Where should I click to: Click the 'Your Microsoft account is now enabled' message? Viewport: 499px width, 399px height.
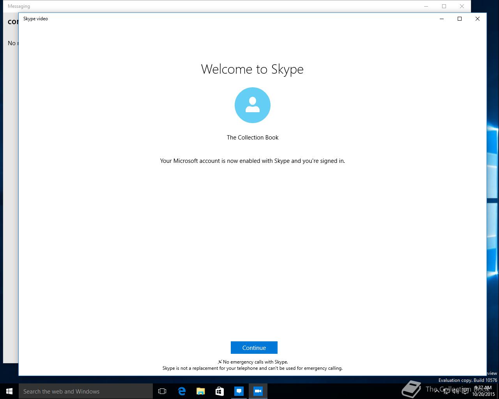coord(253,161)
